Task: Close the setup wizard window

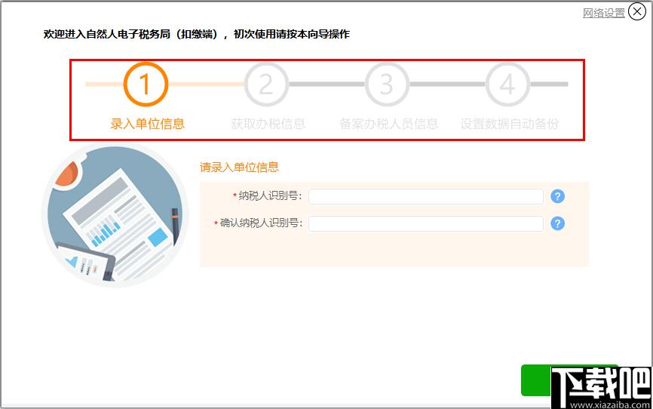Action: click(x=636, y=11)
